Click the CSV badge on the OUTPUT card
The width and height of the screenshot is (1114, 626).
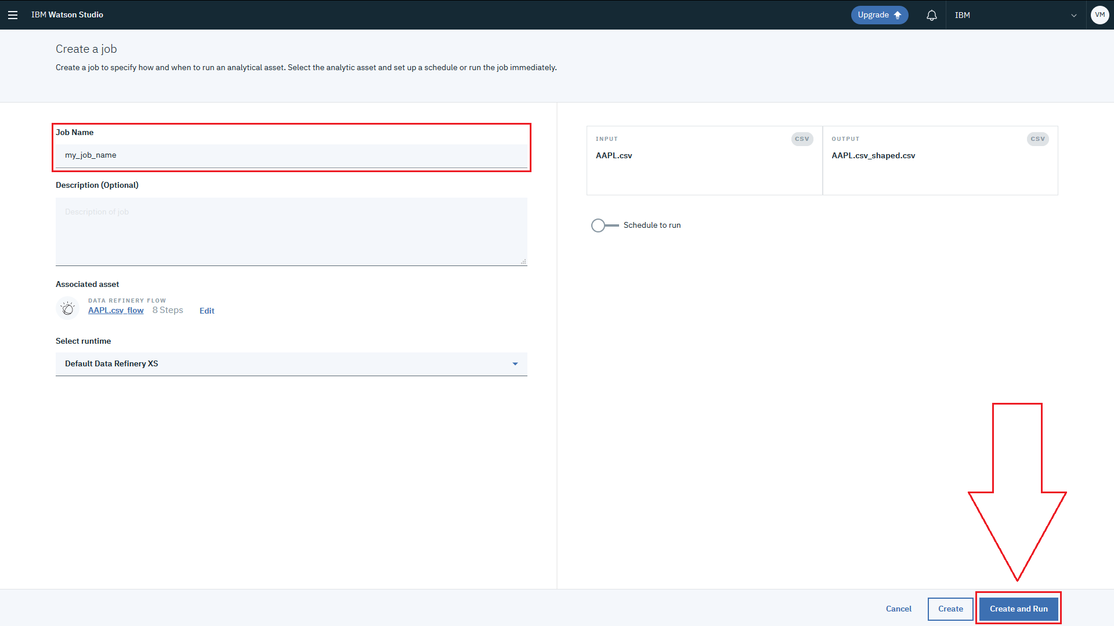(x=1037, y=139)
